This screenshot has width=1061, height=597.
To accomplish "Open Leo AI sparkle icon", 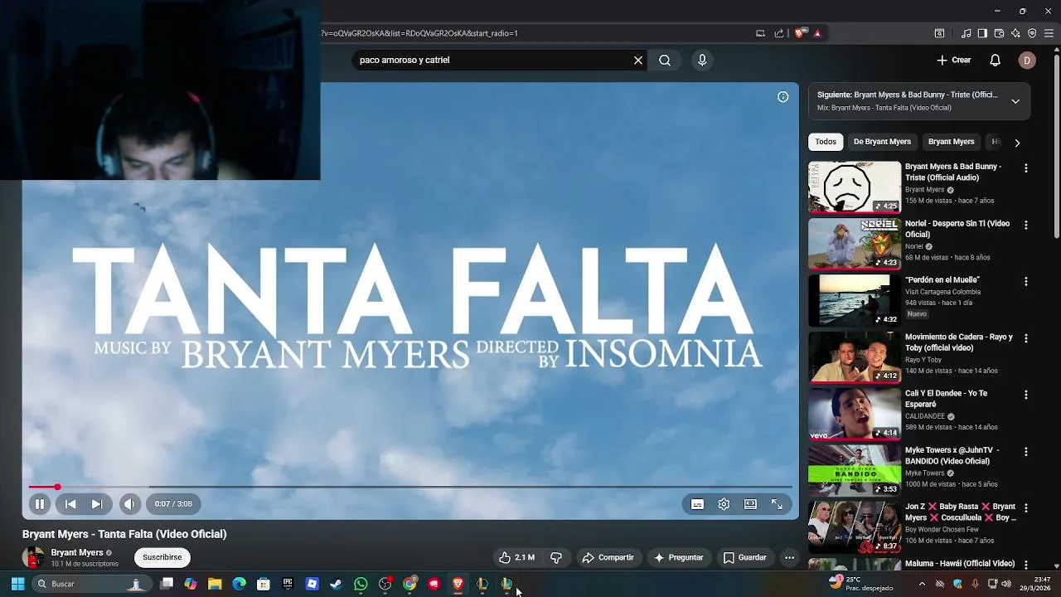I will (x=1015, y=33).
